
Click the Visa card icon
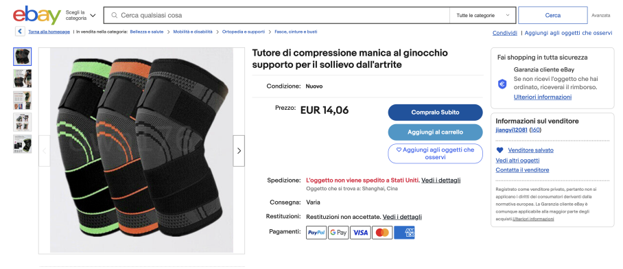tap(360, 233)
